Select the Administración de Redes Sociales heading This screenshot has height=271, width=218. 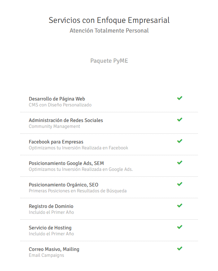click(66, 120)
